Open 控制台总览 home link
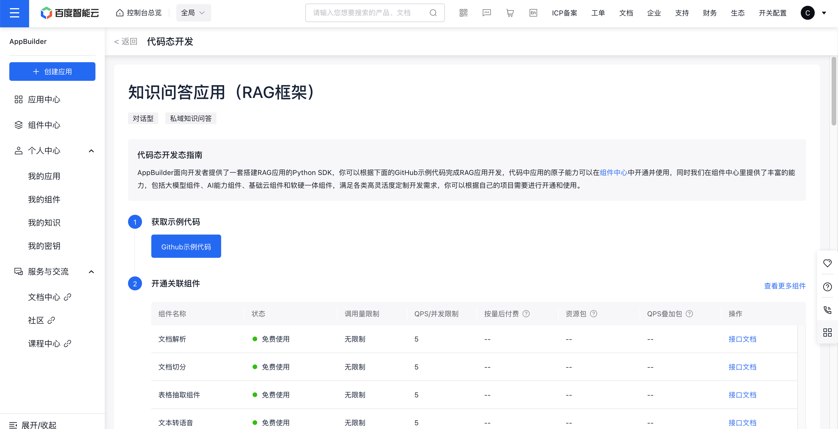Viewport: 838px width, 429px height. (x=139, y=13)
